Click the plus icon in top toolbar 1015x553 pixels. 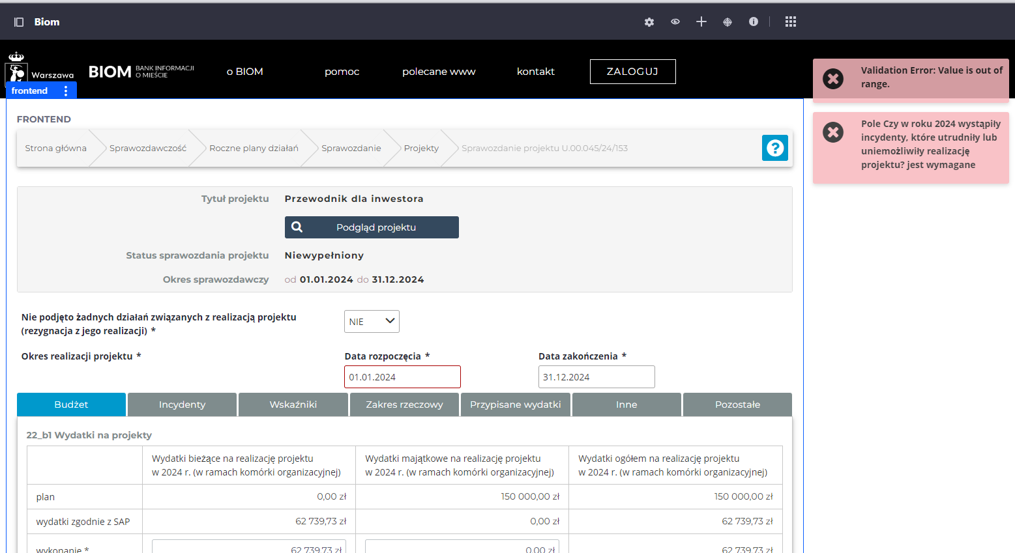tap(701, 22)
